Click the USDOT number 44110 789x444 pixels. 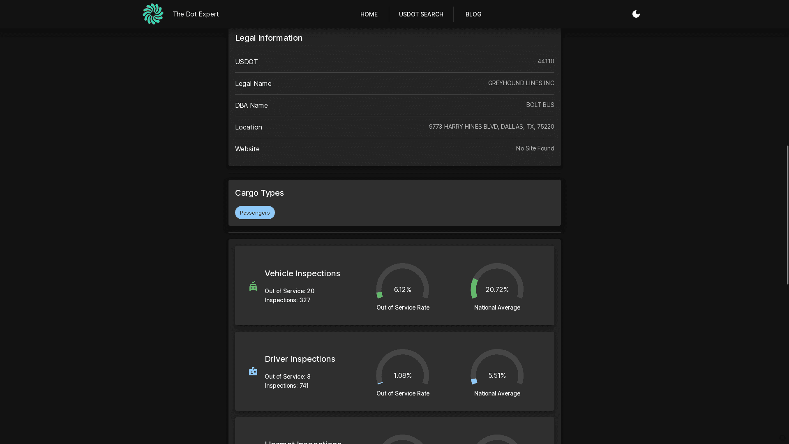tap(545, 61)
